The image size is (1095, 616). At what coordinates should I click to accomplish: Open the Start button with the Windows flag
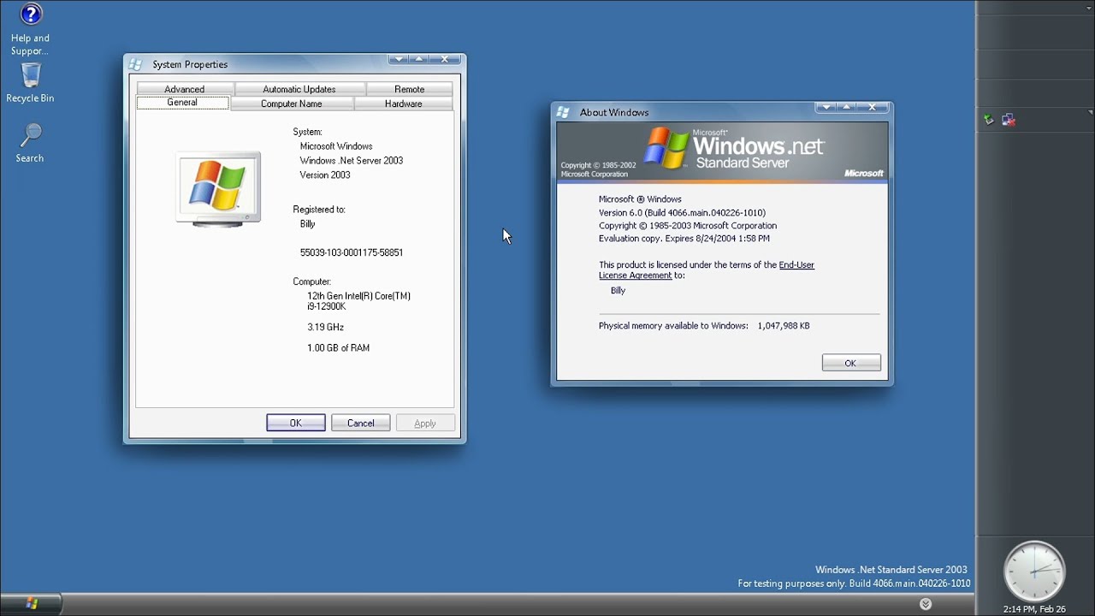[32, 604]
